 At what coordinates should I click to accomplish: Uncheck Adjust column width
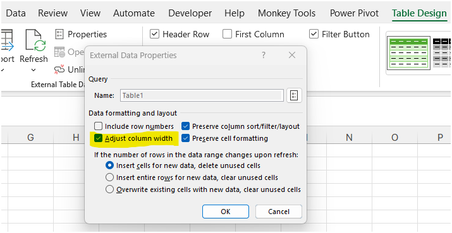coord(98,138)
